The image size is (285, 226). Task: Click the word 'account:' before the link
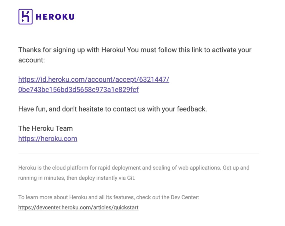pyautogui.click(x=32, y=60)
